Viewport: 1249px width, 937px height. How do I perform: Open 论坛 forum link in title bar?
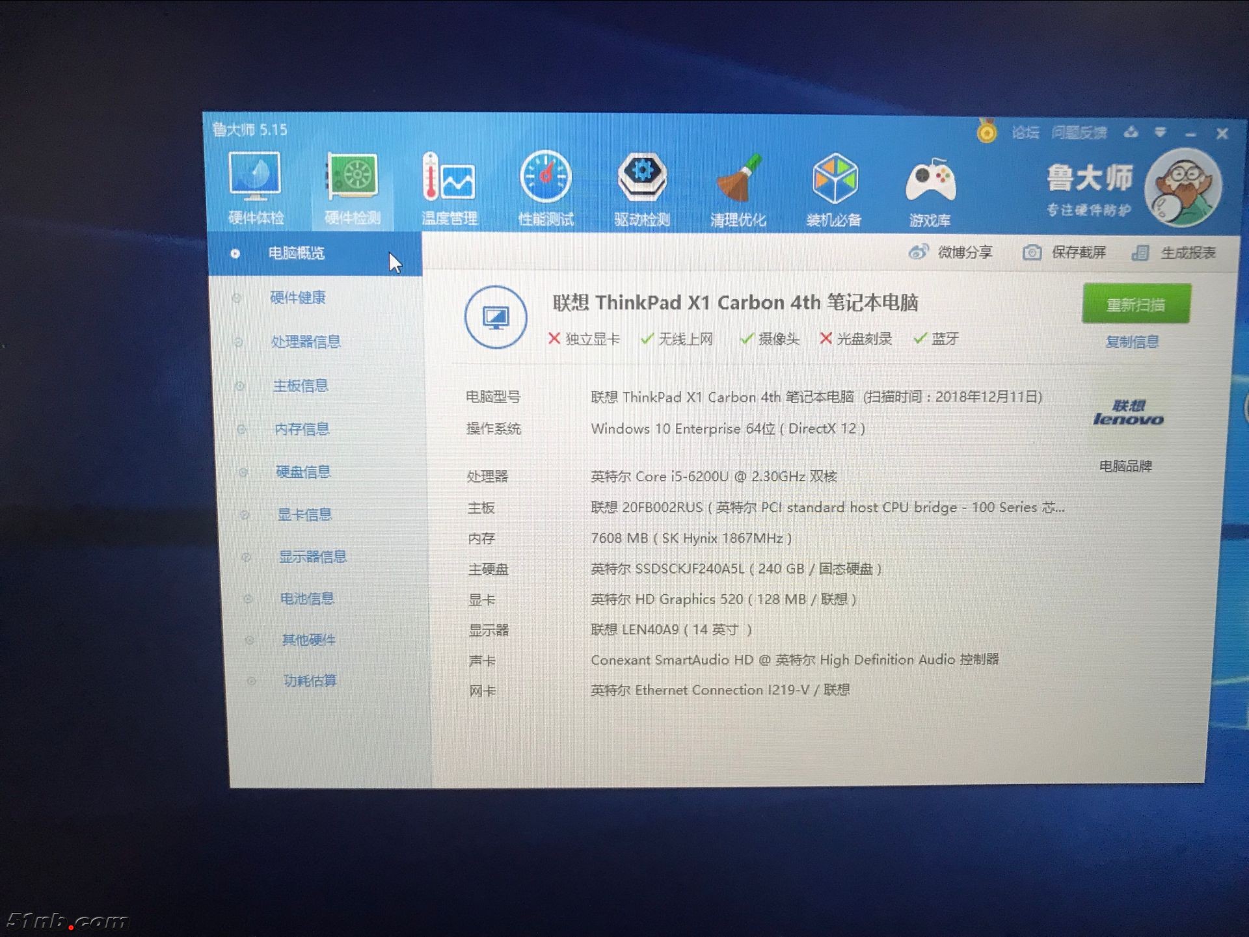(x=1025, y=133)
